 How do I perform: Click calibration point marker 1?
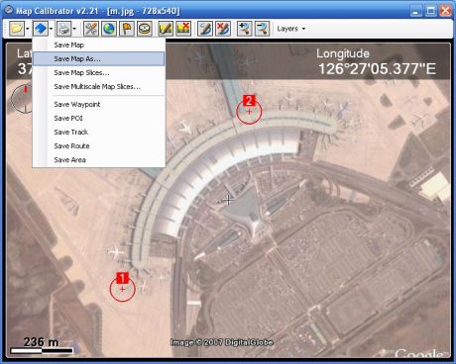pos(122,289)
